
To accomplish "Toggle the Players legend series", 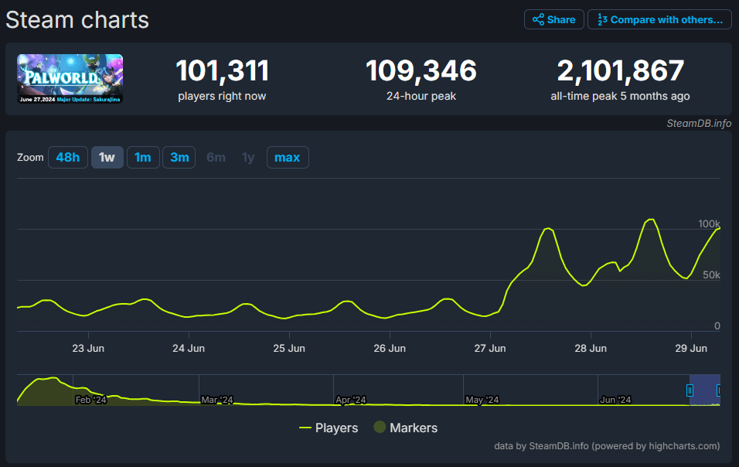I will click(x=329, y=428).
